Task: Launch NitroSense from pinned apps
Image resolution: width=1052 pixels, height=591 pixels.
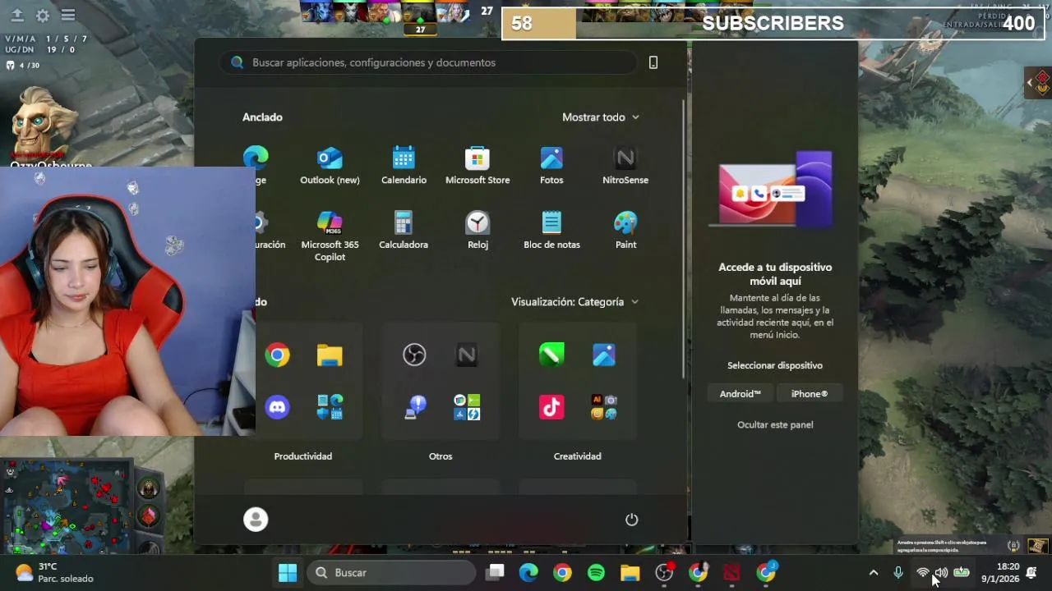Action: (625, 165)
